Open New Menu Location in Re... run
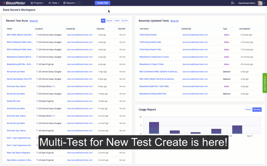The width and height of the screenshot is (267, 166). [19, 160]
